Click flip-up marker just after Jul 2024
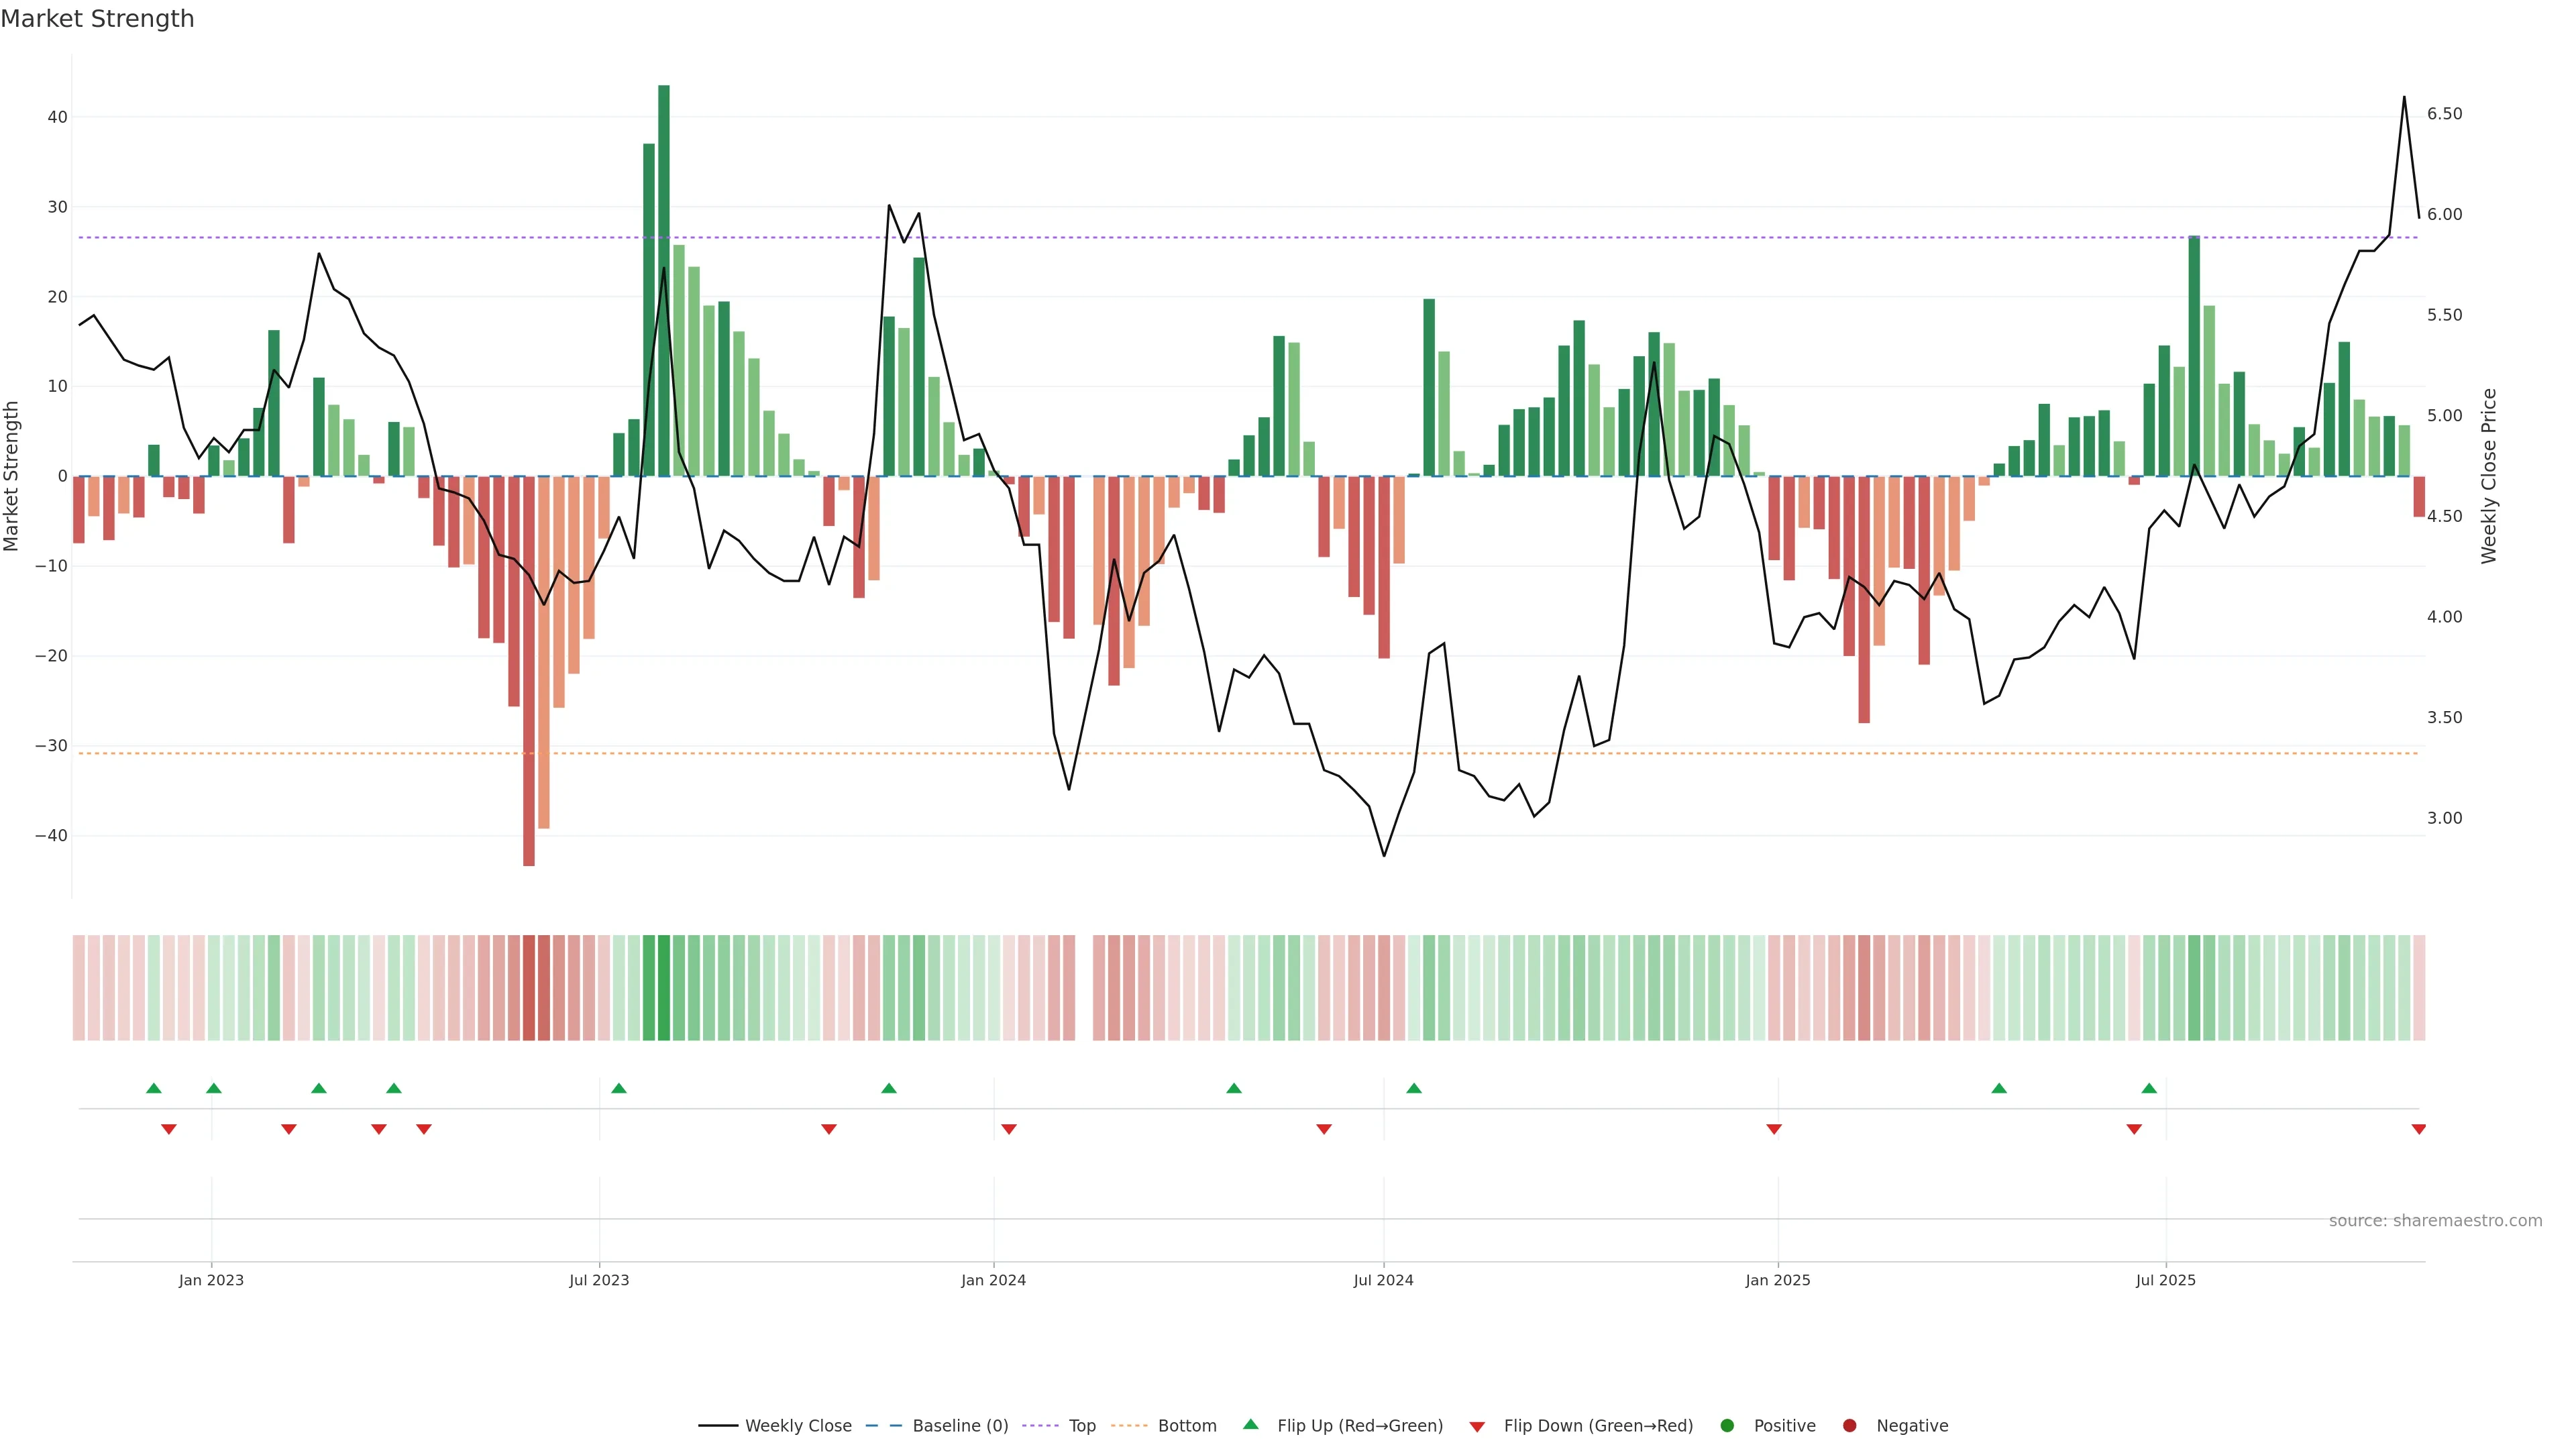 coord(1413,1088)
